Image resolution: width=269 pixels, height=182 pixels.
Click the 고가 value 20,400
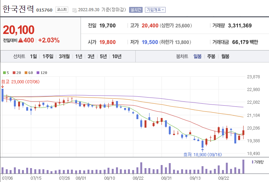pyautogui.click(x=150, y=25)
